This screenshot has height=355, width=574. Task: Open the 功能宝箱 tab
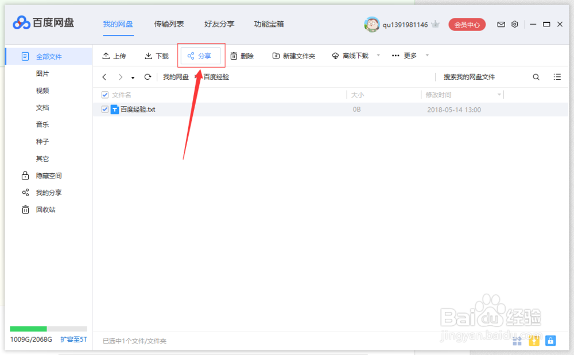pos(267,24)
